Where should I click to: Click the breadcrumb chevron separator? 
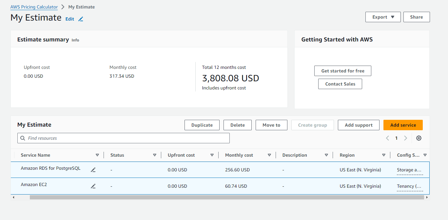(x=63, y=7)
